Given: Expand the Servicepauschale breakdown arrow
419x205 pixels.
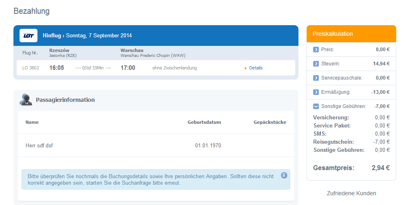Looking at the screenshot, I should [x=316, y=78].
